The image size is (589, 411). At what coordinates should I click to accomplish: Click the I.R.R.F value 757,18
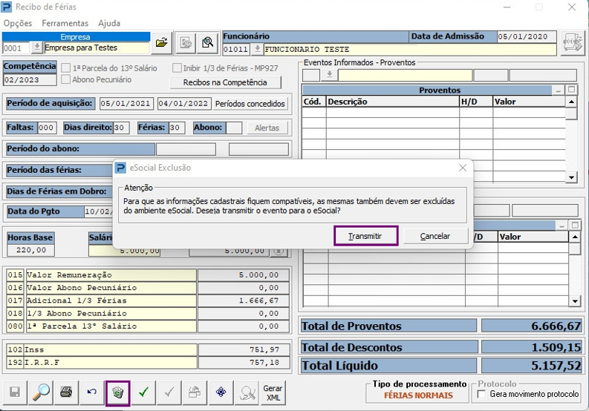[x=244, y=363]
